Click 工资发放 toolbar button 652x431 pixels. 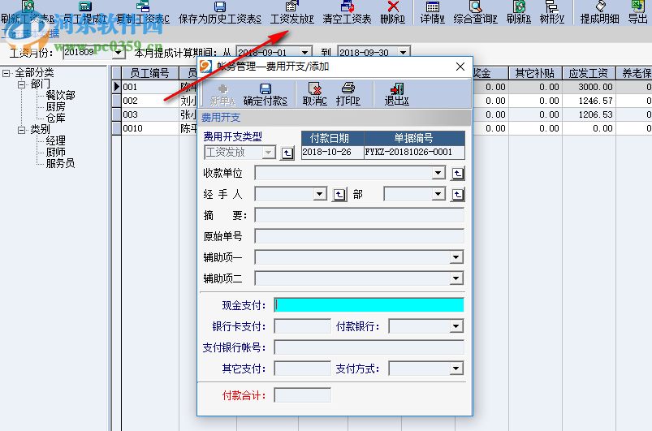292,13
